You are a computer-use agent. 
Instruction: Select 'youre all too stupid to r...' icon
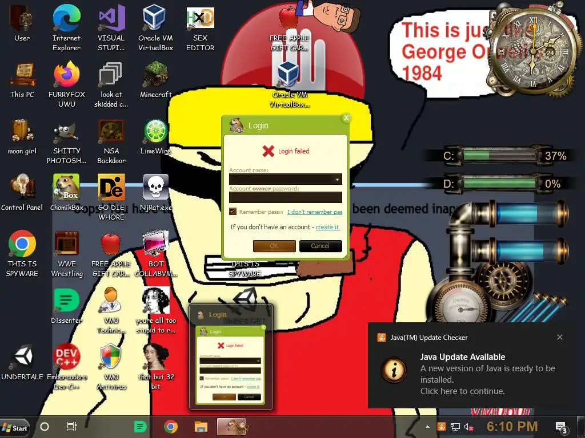(155, 311)
